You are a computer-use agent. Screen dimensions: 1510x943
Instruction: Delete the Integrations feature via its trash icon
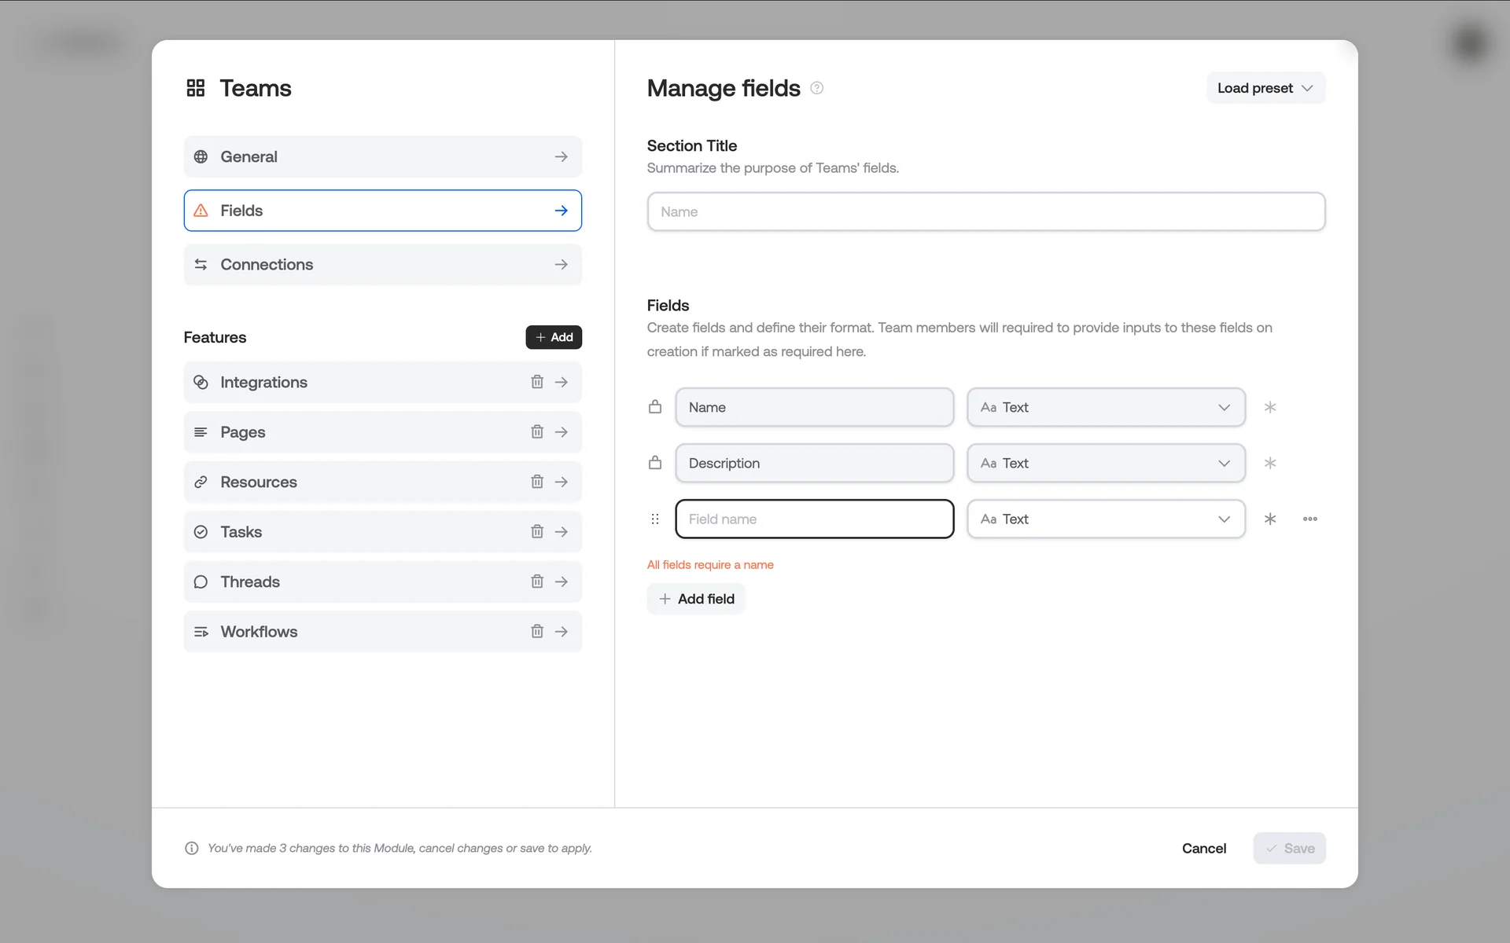point(537,382)
